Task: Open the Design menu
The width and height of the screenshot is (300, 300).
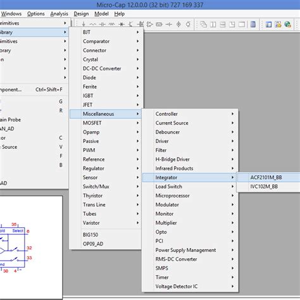Action: [81, 14]
